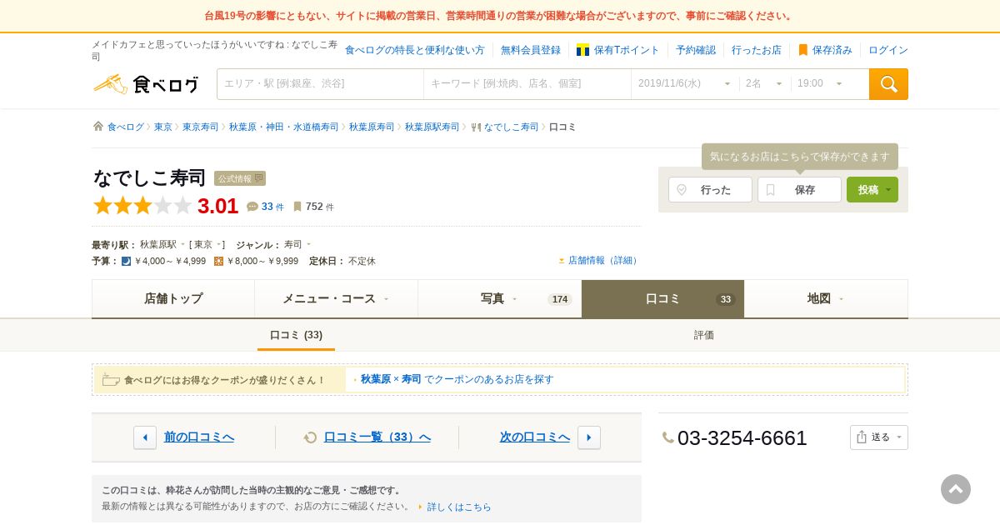Click the 33 件 review count link
Screen dimensions: 1000x525
point(272,207)
